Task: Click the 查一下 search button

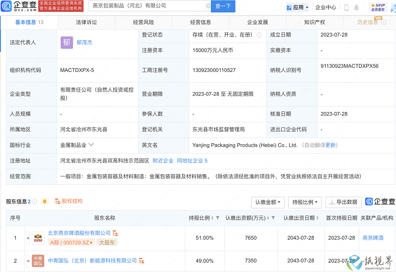Action: click(x=223, y=6)
